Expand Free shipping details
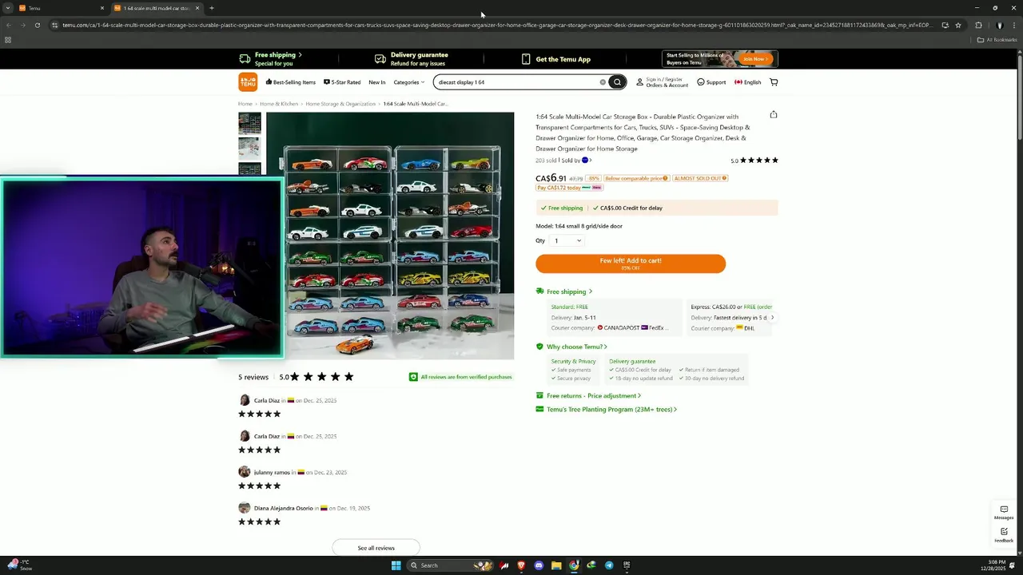 [564, 291]
